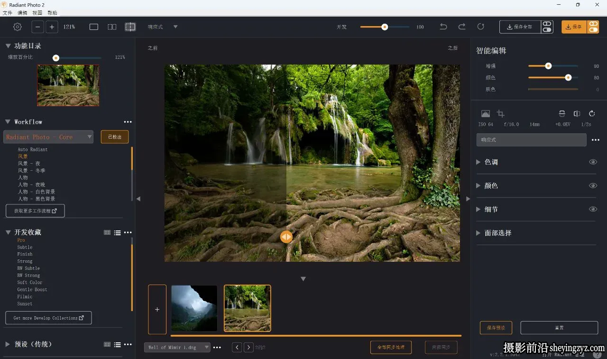607x359 pixels.
Task: Open the crop tool
Action: coord(500,114)
